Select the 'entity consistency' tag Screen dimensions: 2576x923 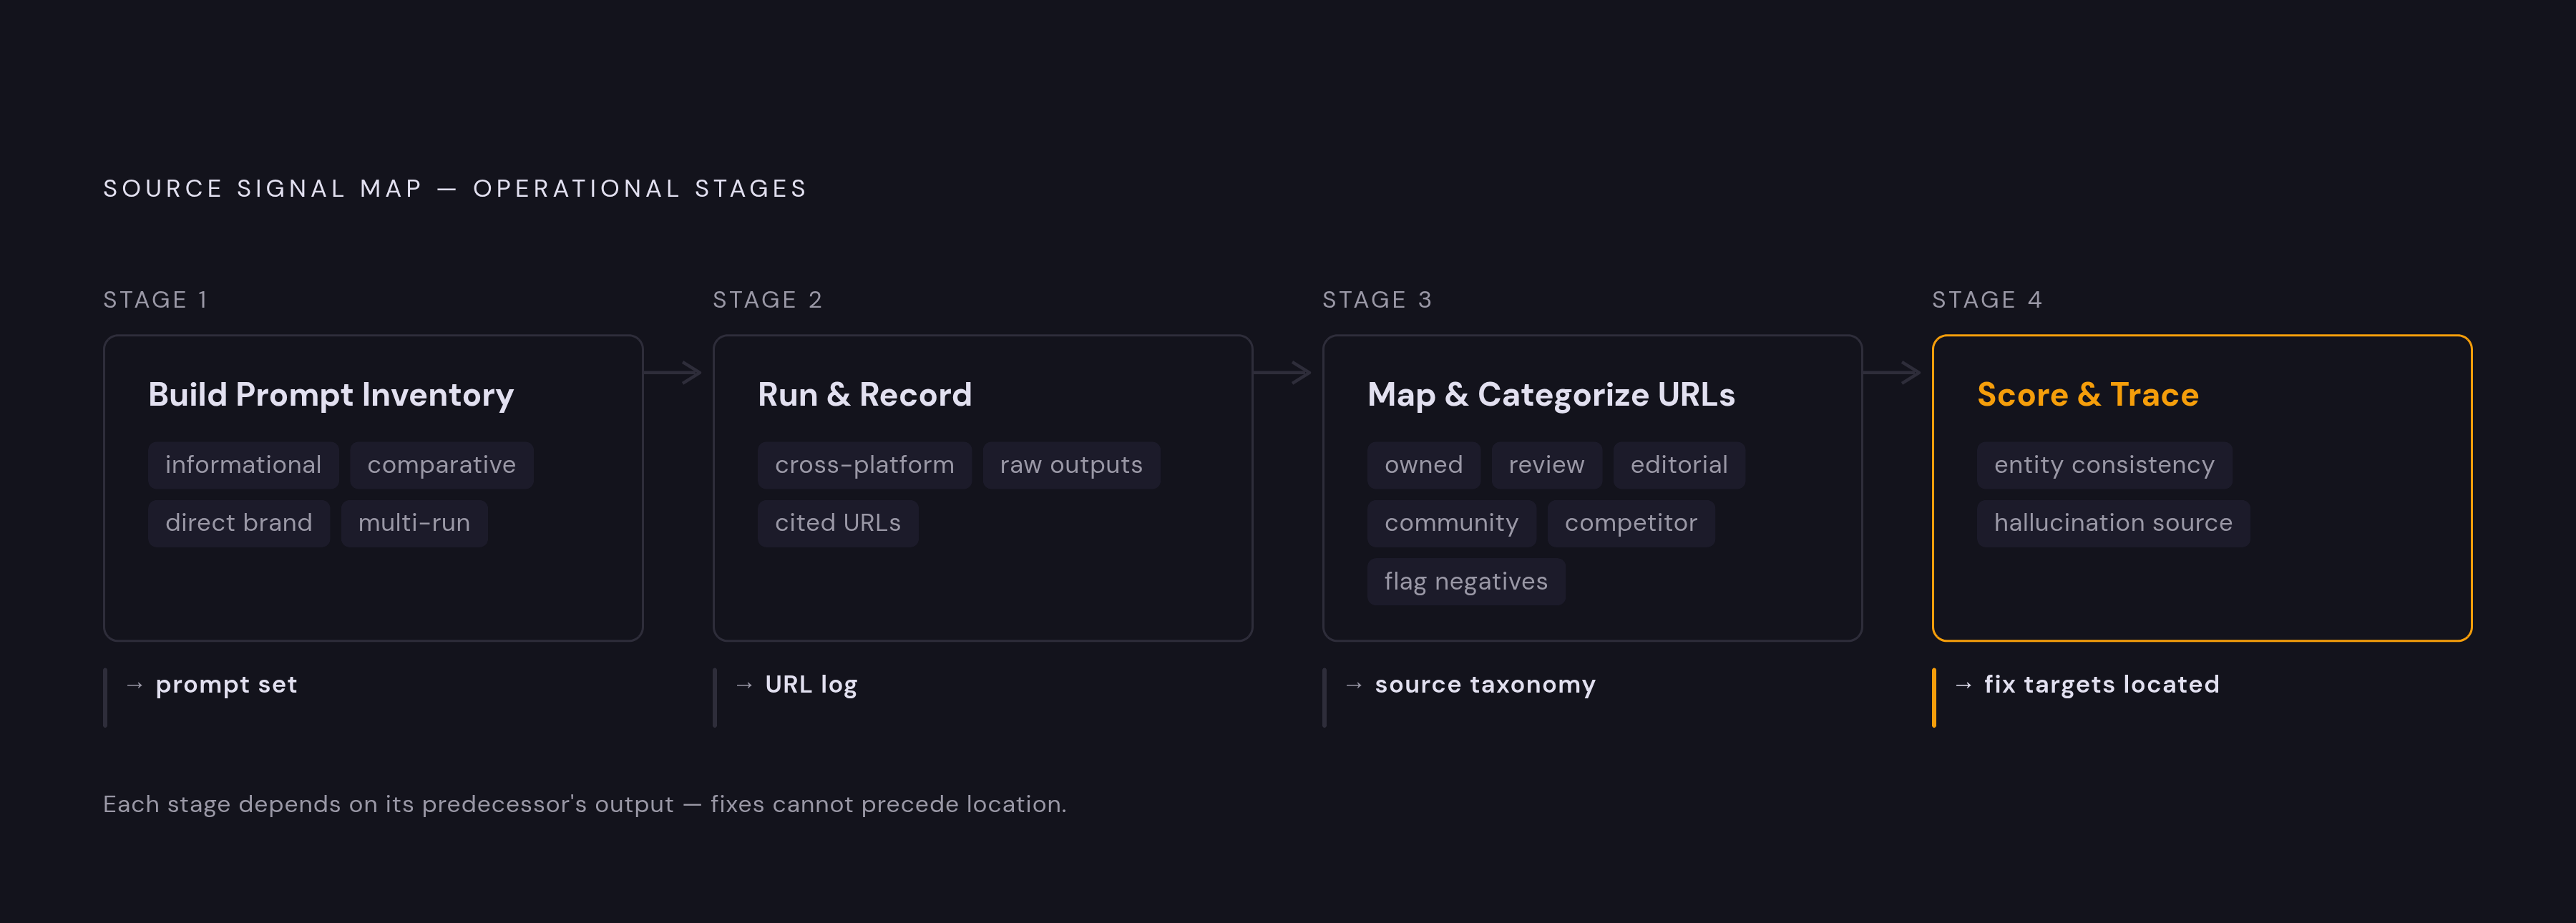click(2104, 465)
